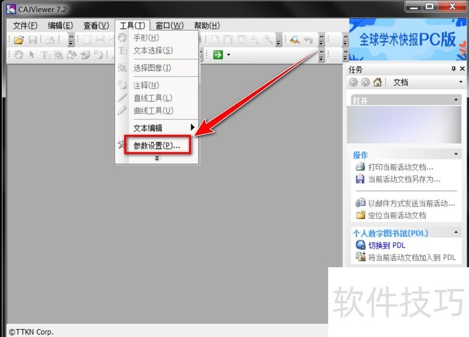Open toolbar options arrow beside the print icon
The width and height of the screenshot is (469, 337).
click(71, 40)
